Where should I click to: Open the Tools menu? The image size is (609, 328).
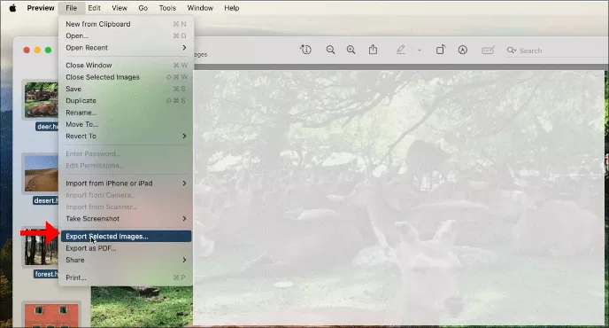tap(167, 8)
